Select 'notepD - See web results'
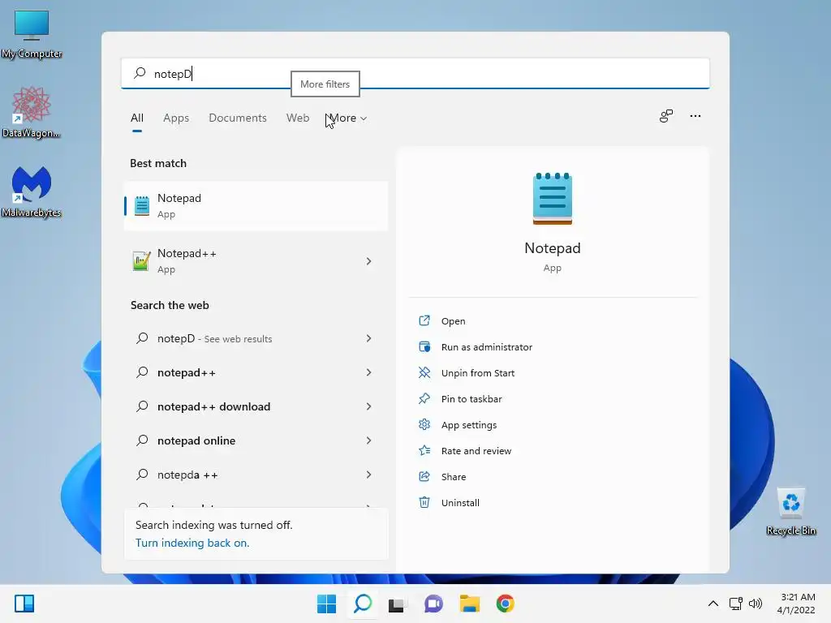This screenshot has height=623, width=831. 256,338
